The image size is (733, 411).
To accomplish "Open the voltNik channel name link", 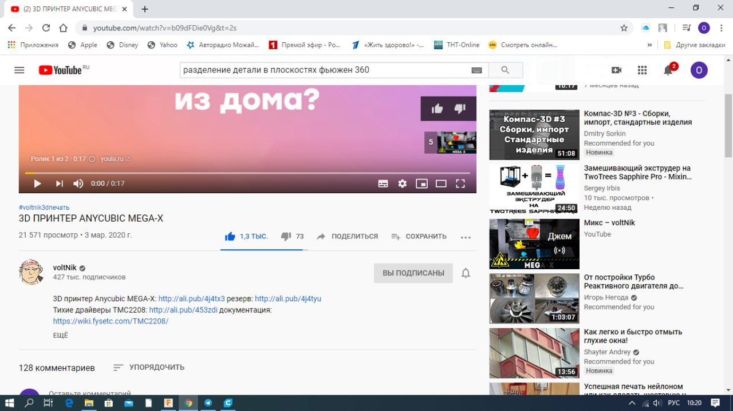I will coord(65,268).
